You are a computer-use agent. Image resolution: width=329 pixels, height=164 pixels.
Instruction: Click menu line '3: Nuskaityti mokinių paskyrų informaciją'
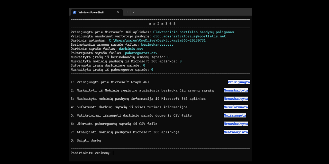pyautogui.click(x=138, y=99)
